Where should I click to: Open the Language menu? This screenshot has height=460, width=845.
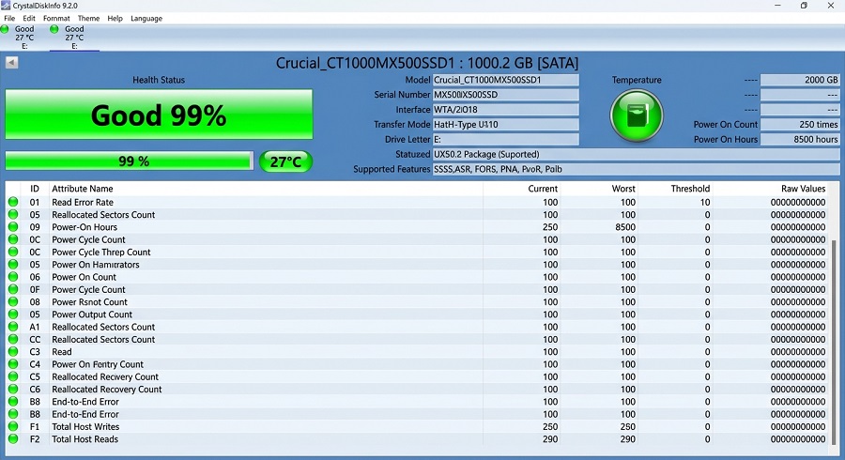click(146, 19)
